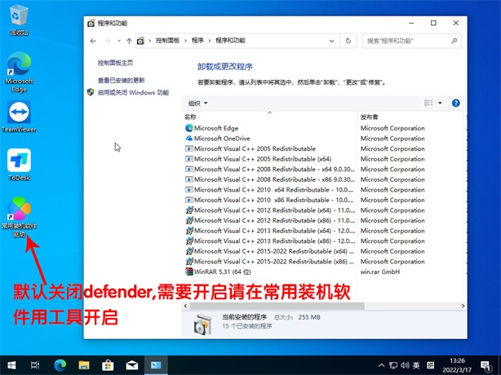Image resolution: width=501 pixels, height=375 pixels.
Task: Open Edge from the taskbar
Action: [60, 365]
